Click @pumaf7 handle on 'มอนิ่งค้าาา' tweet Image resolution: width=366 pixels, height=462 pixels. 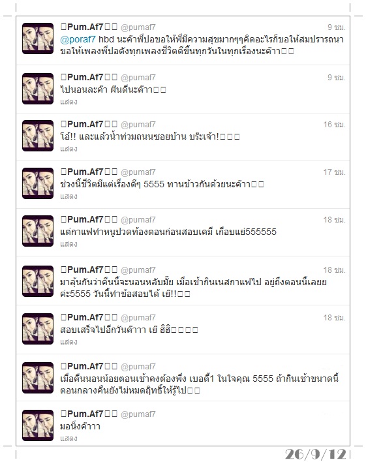click(x=138, y=414)
